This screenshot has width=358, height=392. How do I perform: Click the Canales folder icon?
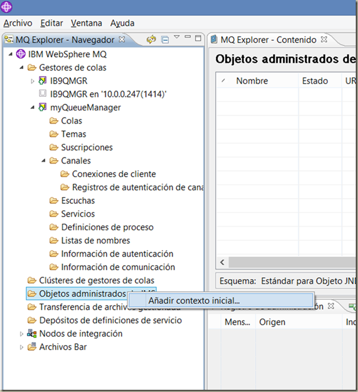point(54,161)
